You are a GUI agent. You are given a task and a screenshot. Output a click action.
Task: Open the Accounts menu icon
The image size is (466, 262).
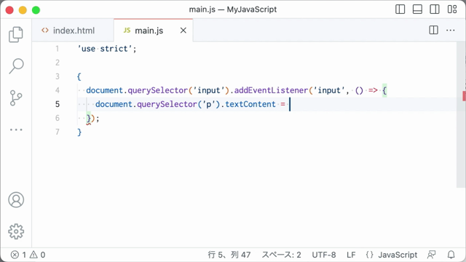tap(16, 199)
